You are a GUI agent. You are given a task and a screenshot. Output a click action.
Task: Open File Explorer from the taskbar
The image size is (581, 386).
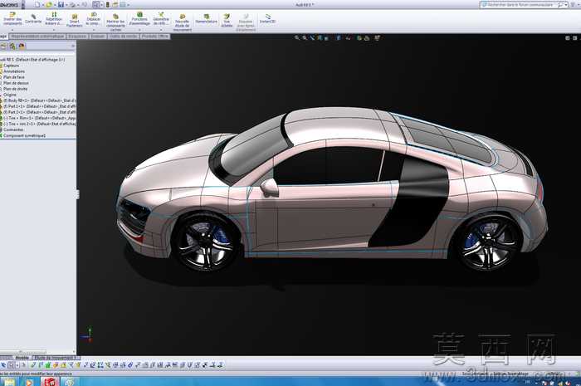(9, 382)
